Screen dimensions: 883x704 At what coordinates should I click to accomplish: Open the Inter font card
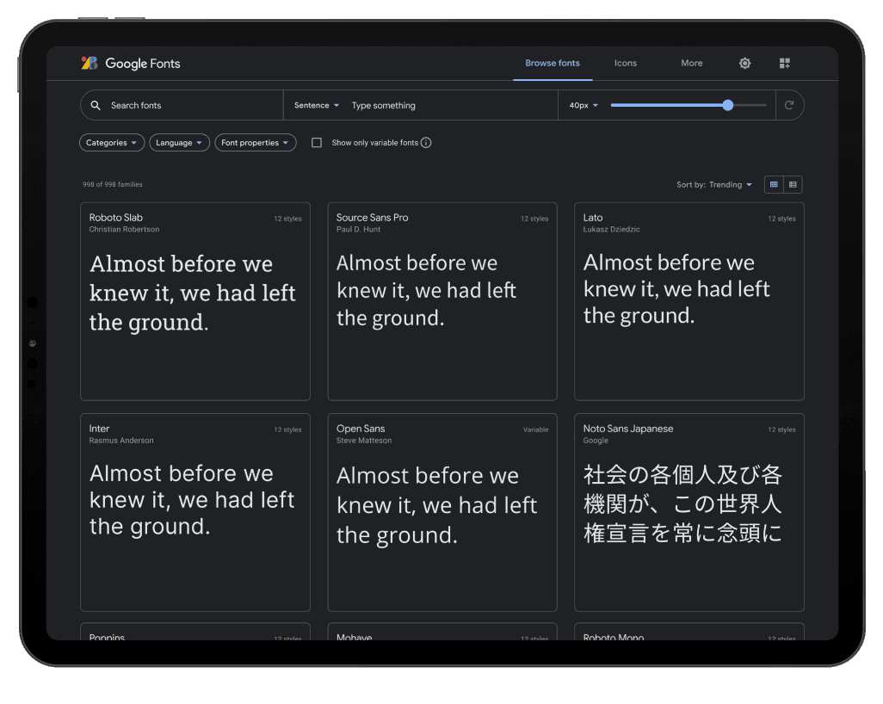tap(195, 513)
